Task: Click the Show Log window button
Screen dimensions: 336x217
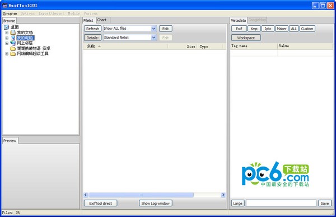Action: [x=156, y=204]
